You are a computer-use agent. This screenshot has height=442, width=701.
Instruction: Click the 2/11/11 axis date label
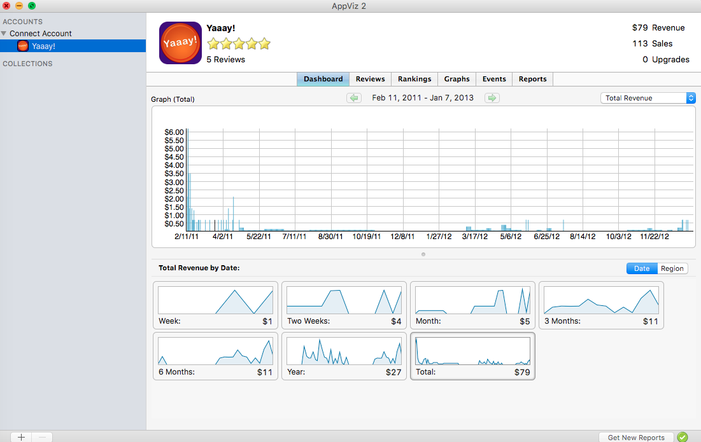point(187,237)
